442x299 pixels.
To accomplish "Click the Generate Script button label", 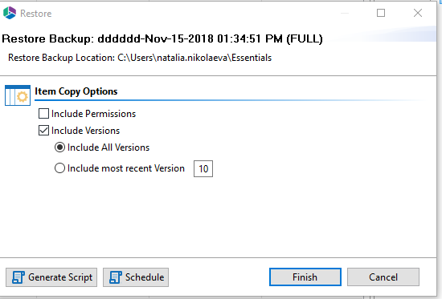I will tap(60, 277).
